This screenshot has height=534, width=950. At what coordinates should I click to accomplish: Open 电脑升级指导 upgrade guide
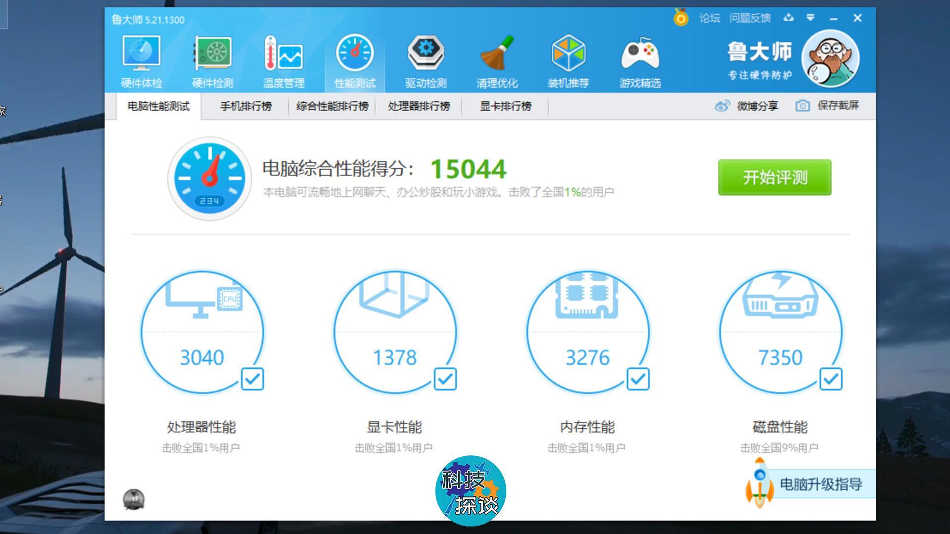[x=821, y=484]
